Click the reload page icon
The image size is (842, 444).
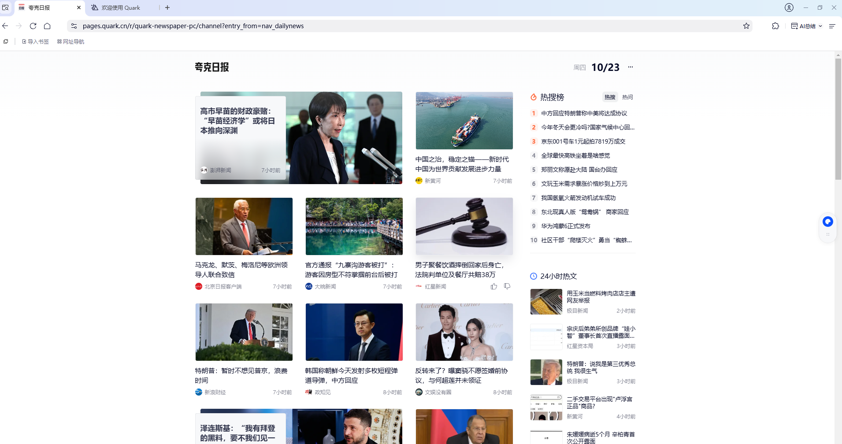pyautogui.click(x=33, y=26)
